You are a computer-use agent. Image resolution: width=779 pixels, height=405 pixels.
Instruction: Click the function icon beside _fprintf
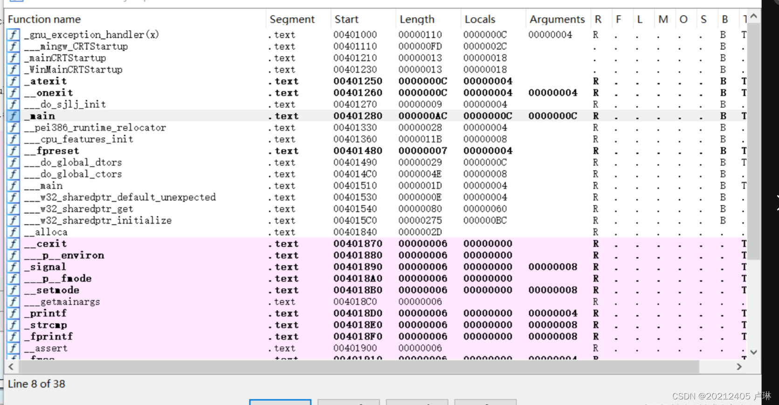pos(13,337)
